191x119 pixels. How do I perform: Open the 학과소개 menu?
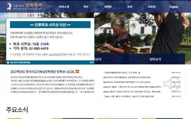[64, 7]
